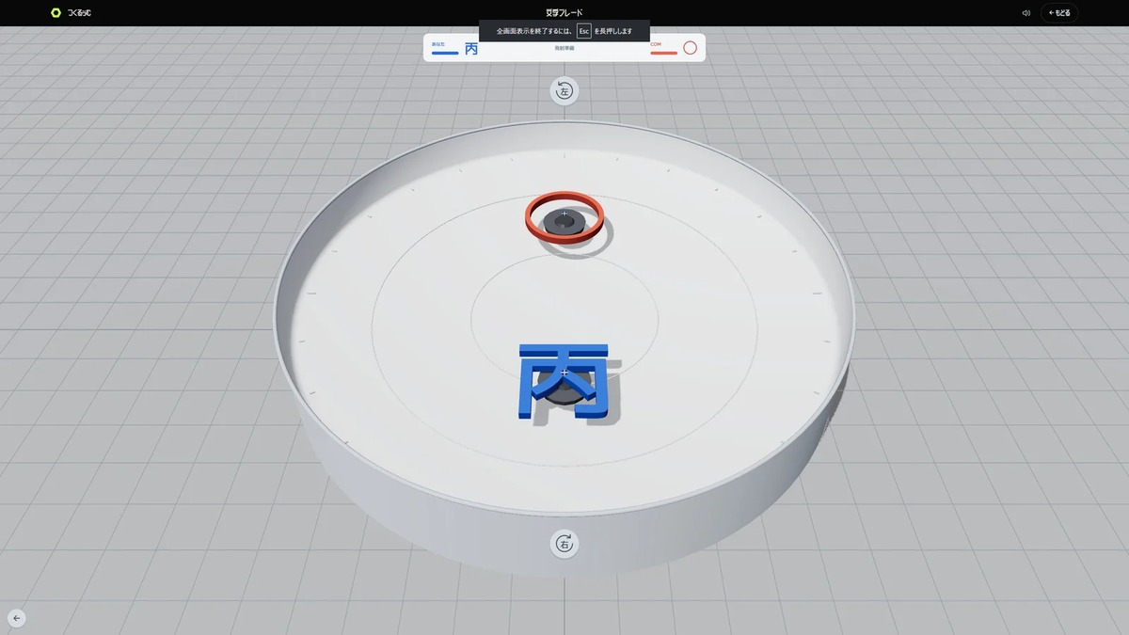Click the round back arrow at bottom-left
The image size is (1129, 635).
click(17, 618)
